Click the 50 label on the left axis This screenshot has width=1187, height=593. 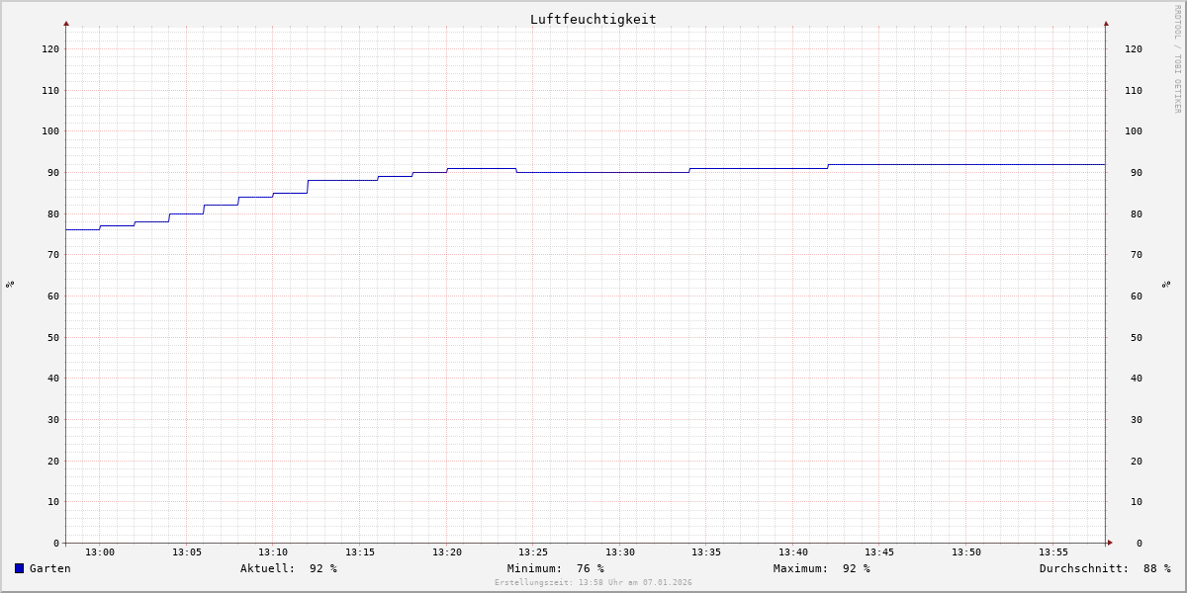coord(53,338)
